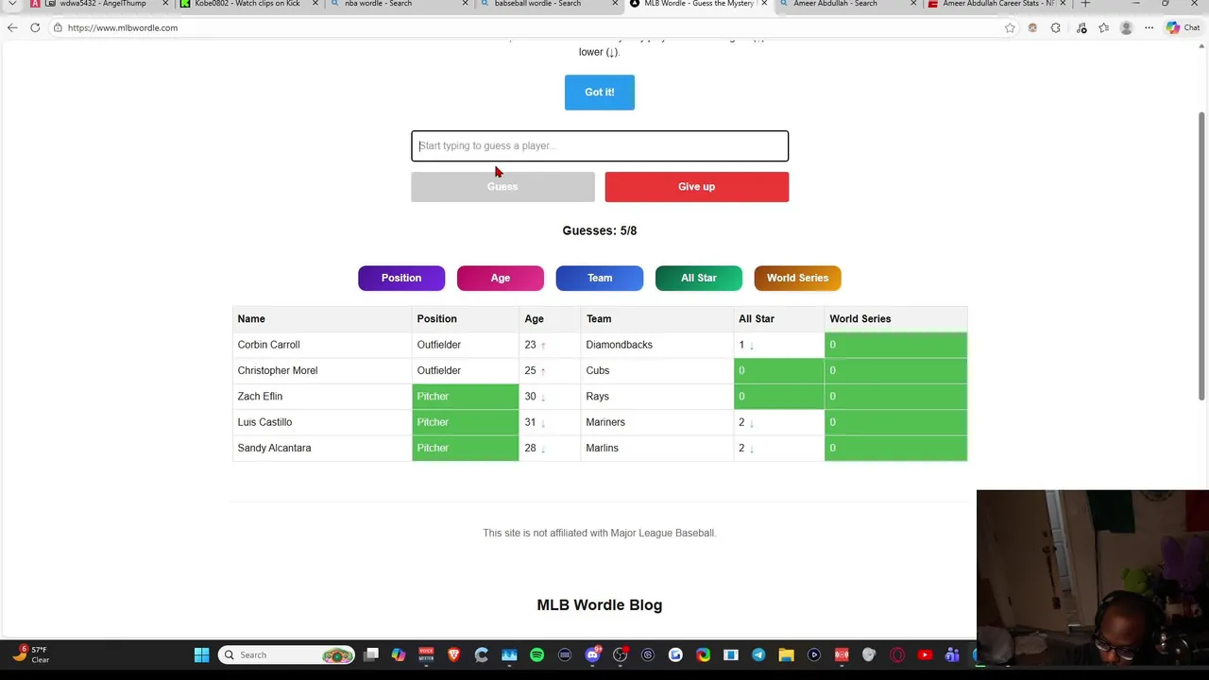Open the browser profile avatar
This screenshot has width=1209, height=680.
click(x=1126, y=27)
